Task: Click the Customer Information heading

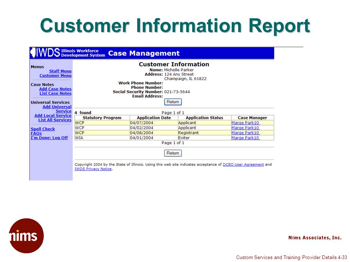Action: coord(174,64)
